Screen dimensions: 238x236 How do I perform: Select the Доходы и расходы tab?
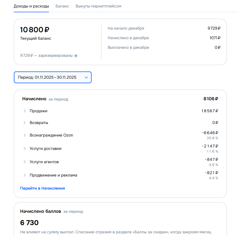pyautogui.click(x=31, y=6)
